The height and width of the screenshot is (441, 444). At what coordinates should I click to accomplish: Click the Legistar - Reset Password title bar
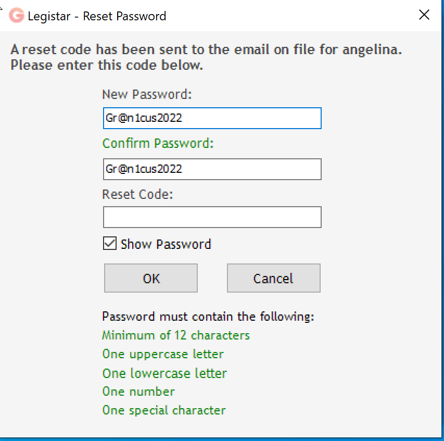coord(123,16)
